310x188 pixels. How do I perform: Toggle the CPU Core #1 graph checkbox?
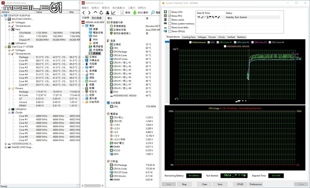click(218, 42)
